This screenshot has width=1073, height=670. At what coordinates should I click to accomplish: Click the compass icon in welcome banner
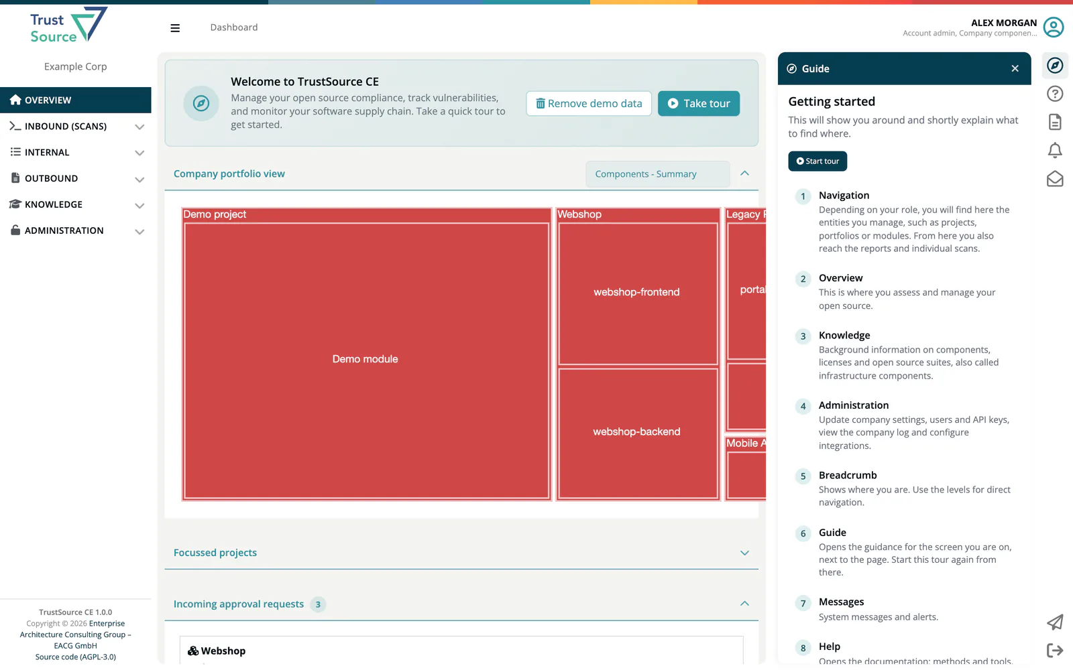click(201, 103)
